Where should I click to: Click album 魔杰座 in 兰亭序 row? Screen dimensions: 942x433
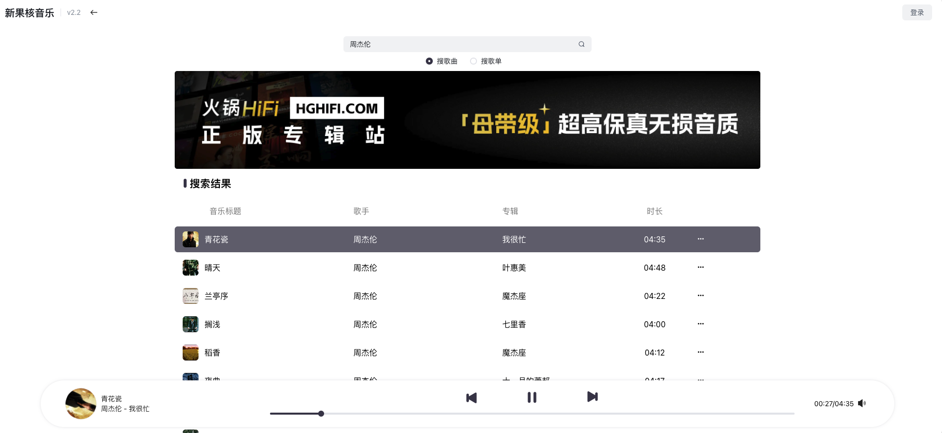click(x=514, y=296)
